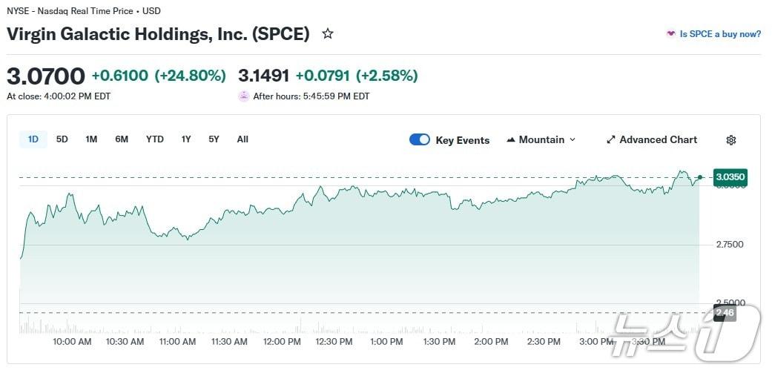
Task: Click the 2.46 previous close label
Action: pos(725,313)
